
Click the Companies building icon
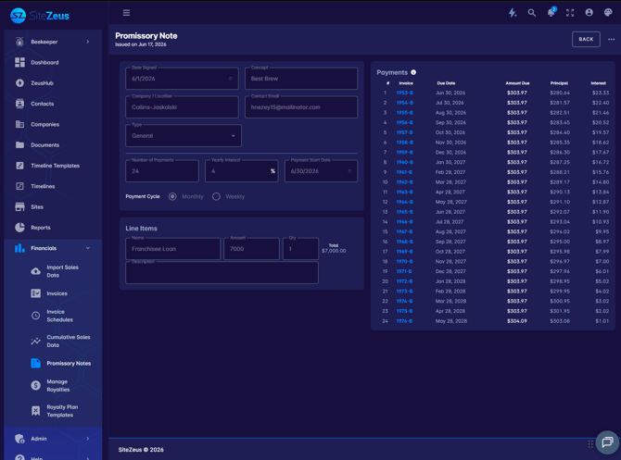(19, 124)
